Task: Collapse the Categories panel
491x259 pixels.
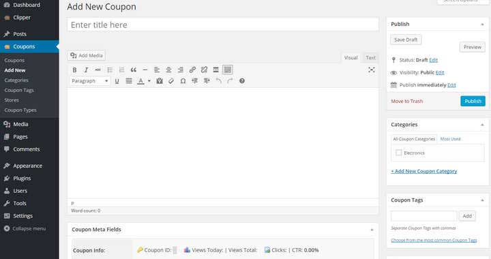Action: (482, 125)
